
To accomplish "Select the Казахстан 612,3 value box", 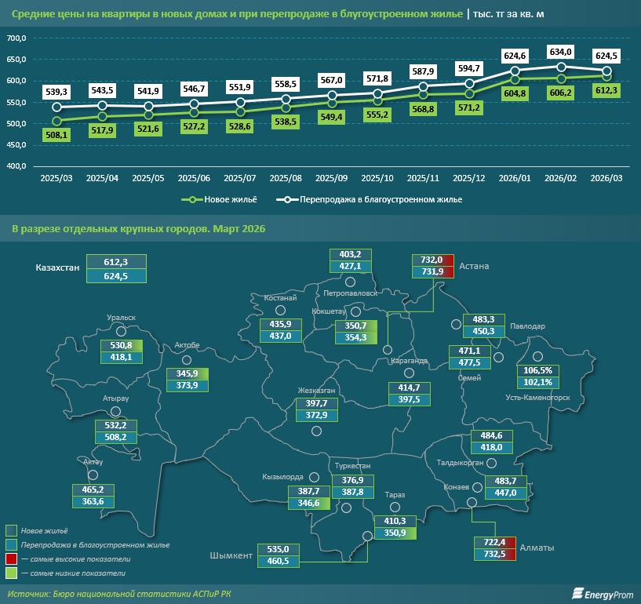I will tap(126, 262).
